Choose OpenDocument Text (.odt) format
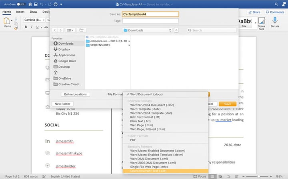288x179 pixels. pos(166,171)
